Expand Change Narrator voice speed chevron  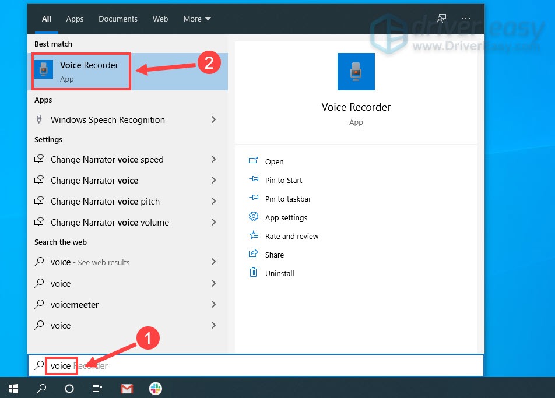[213, 160]
